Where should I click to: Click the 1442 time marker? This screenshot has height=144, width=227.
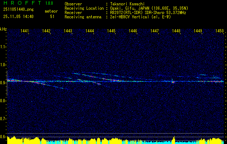pos(46,31)
